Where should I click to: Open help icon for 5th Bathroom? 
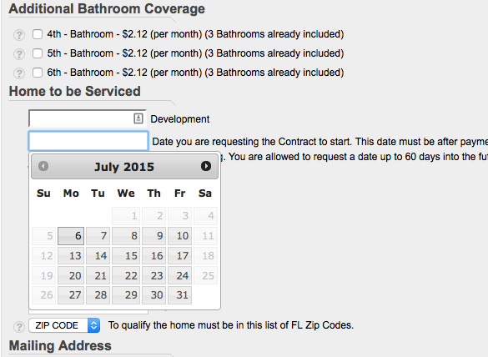tap(19, 54)
